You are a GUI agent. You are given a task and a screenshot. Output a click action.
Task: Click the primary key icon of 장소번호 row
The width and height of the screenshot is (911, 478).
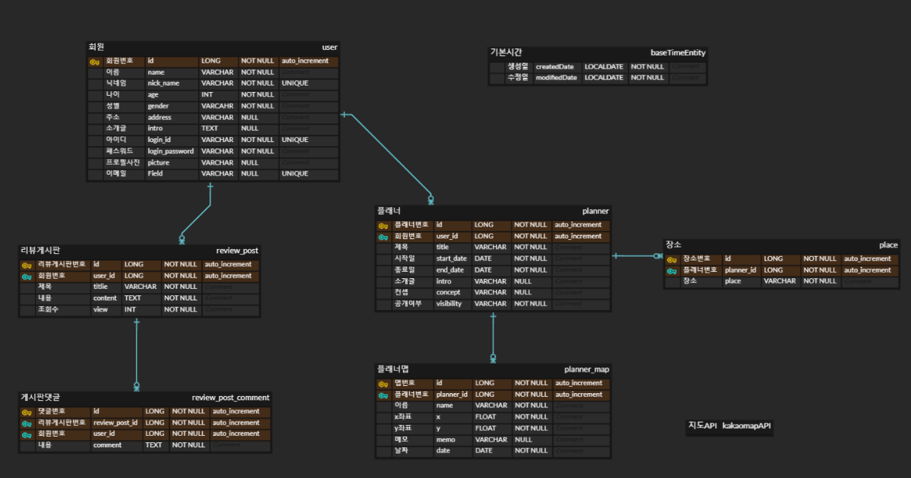coord(672,259)
